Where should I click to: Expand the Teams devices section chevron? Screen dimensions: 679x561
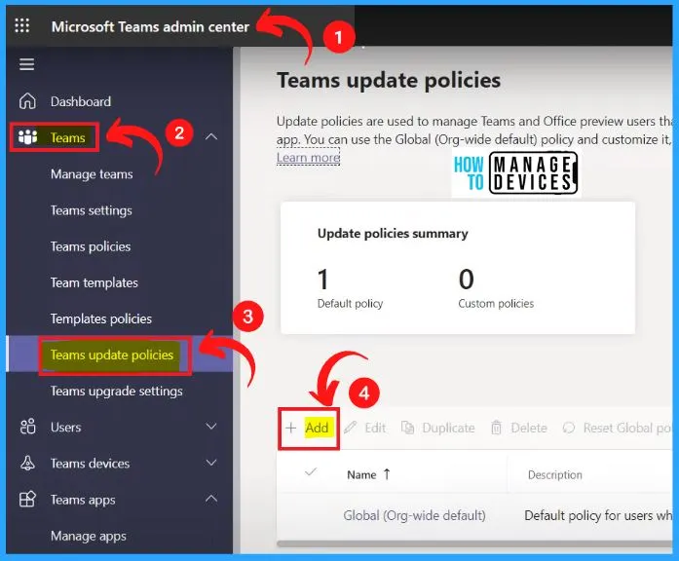click(x=211, y=463)
